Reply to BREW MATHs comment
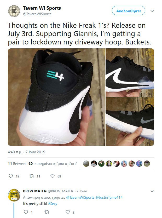162x218 pixels. (x=26, y=212)
